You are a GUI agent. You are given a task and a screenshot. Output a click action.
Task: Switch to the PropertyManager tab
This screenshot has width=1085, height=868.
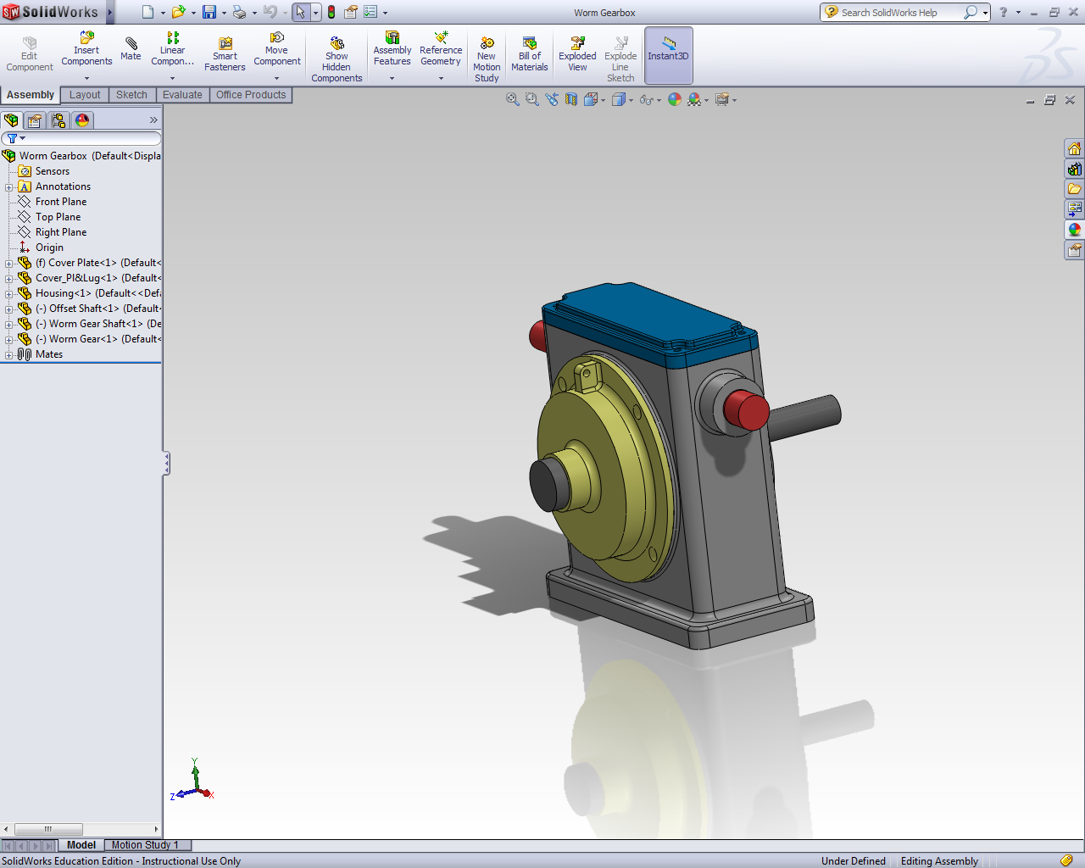coord(35,120)
